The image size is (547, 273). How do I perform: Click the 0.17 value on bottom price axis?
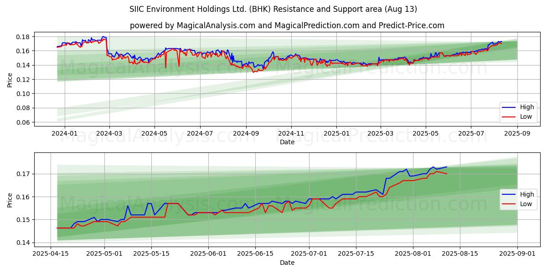(x=23, y=174)
